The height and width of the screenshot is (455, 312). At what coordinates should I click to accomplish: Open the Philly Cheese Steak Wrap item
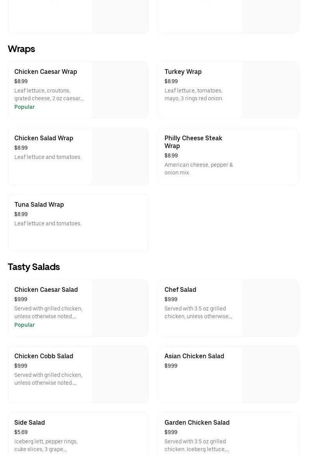pyautogui.click(x=193, y=142)
